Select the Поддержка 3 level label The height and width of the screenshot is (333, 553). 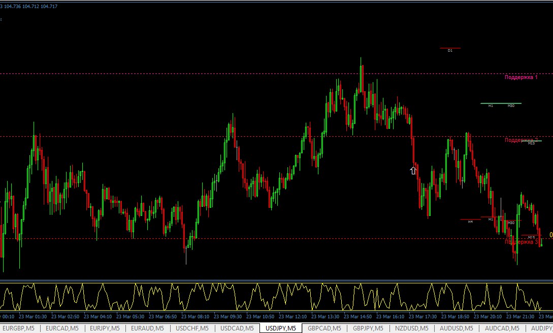521,242
